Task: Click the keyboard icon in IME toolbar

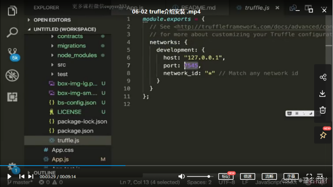Action: tap(289, 113)
